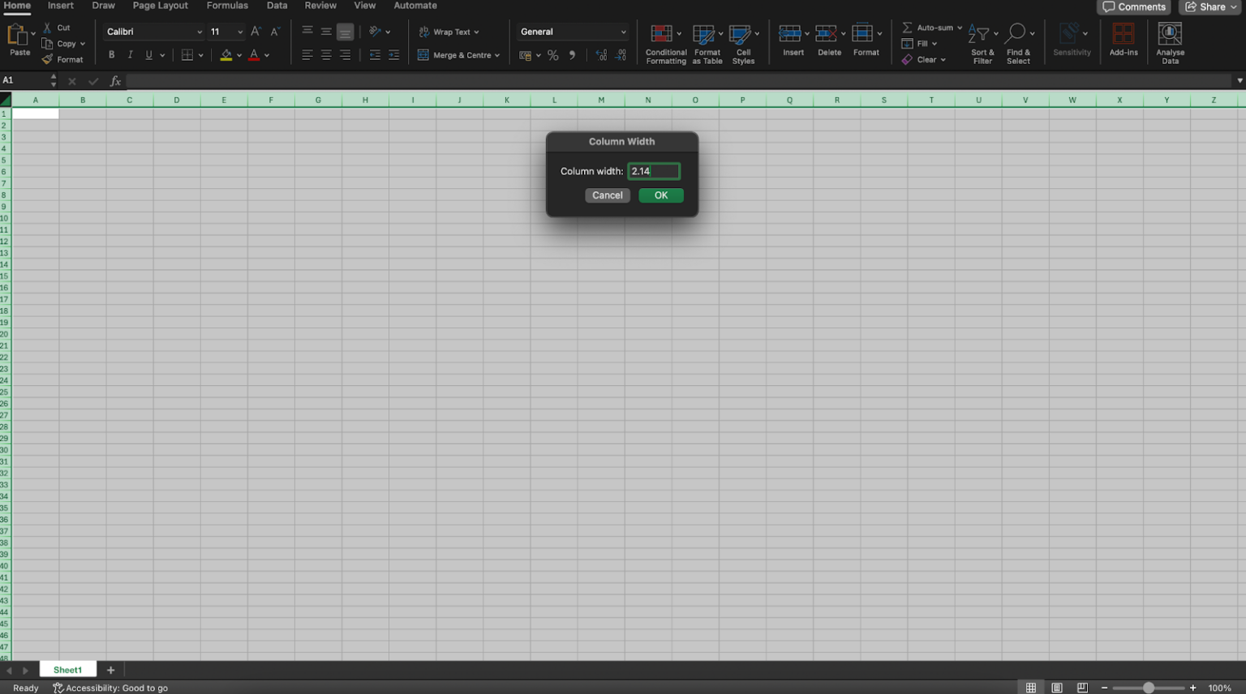Screen dimensions: 1246x694
Task: Toggle Wrap Text on selected cell
Action: tap(449, 32)
